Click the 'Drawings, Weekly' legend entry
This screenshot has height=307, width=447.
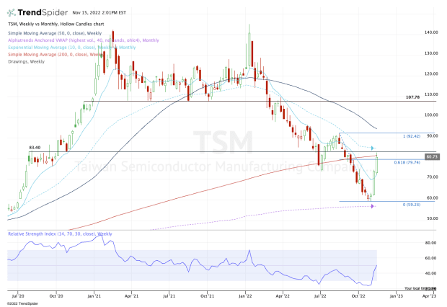tap(26, 61)
